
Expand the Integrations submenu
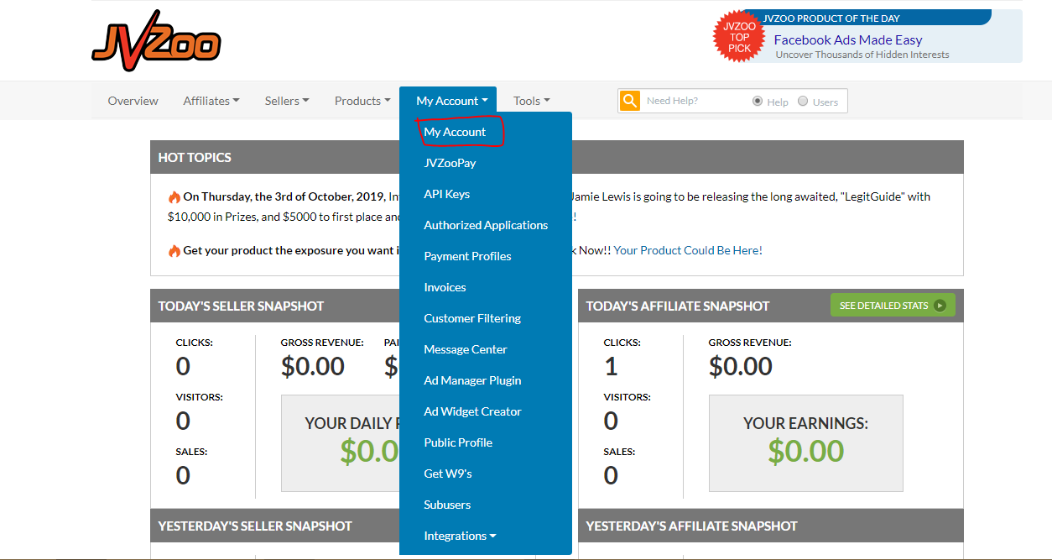click(460, 536)
